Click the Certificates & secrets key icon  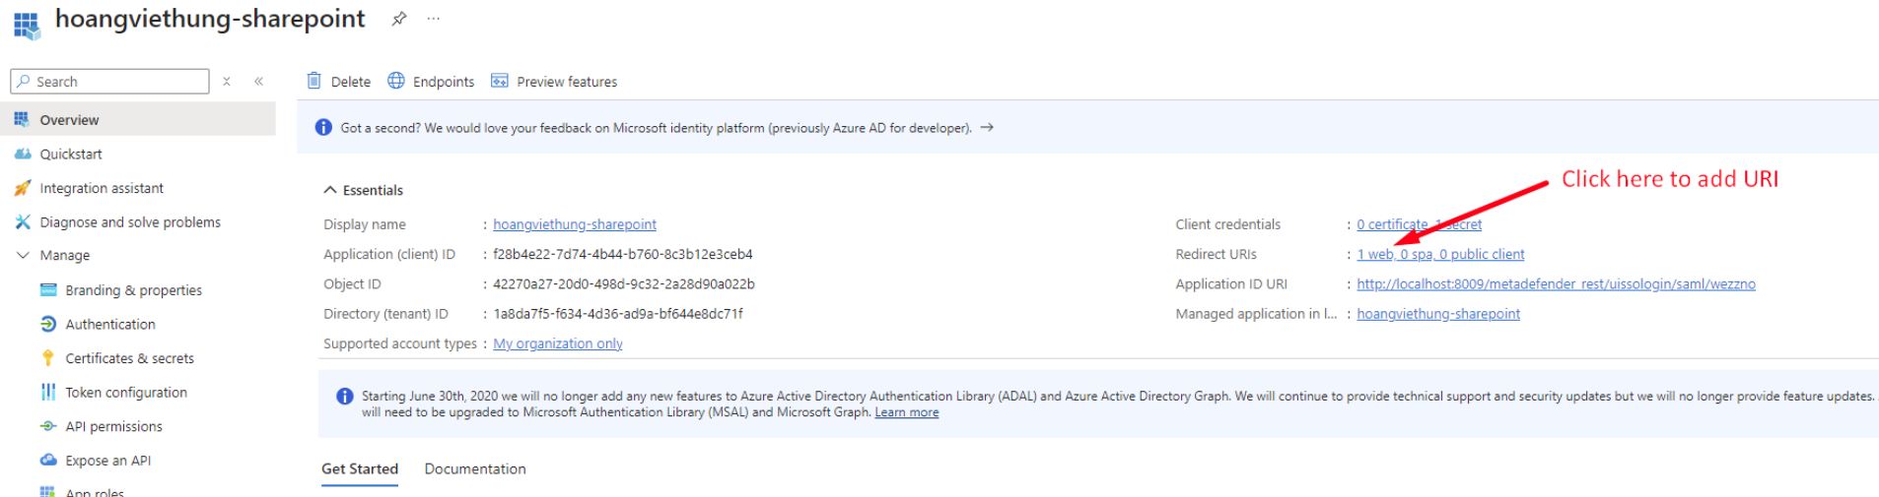click(x=48, y=358)
